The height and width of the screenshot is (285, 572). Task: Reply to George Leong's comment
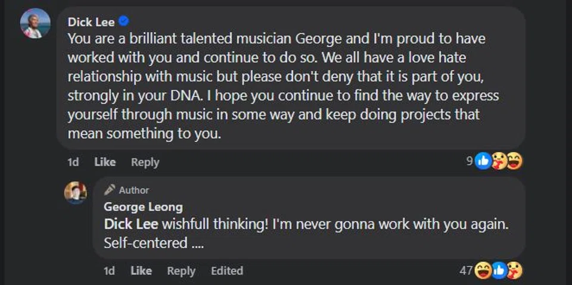(x=181, y=271)
